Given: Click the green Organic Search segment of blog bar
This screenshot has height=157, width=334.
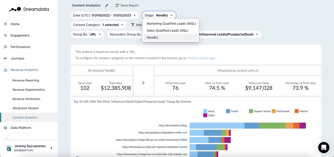Looking at the screenshot, I should pyautogui.click(x=272, y=126).
